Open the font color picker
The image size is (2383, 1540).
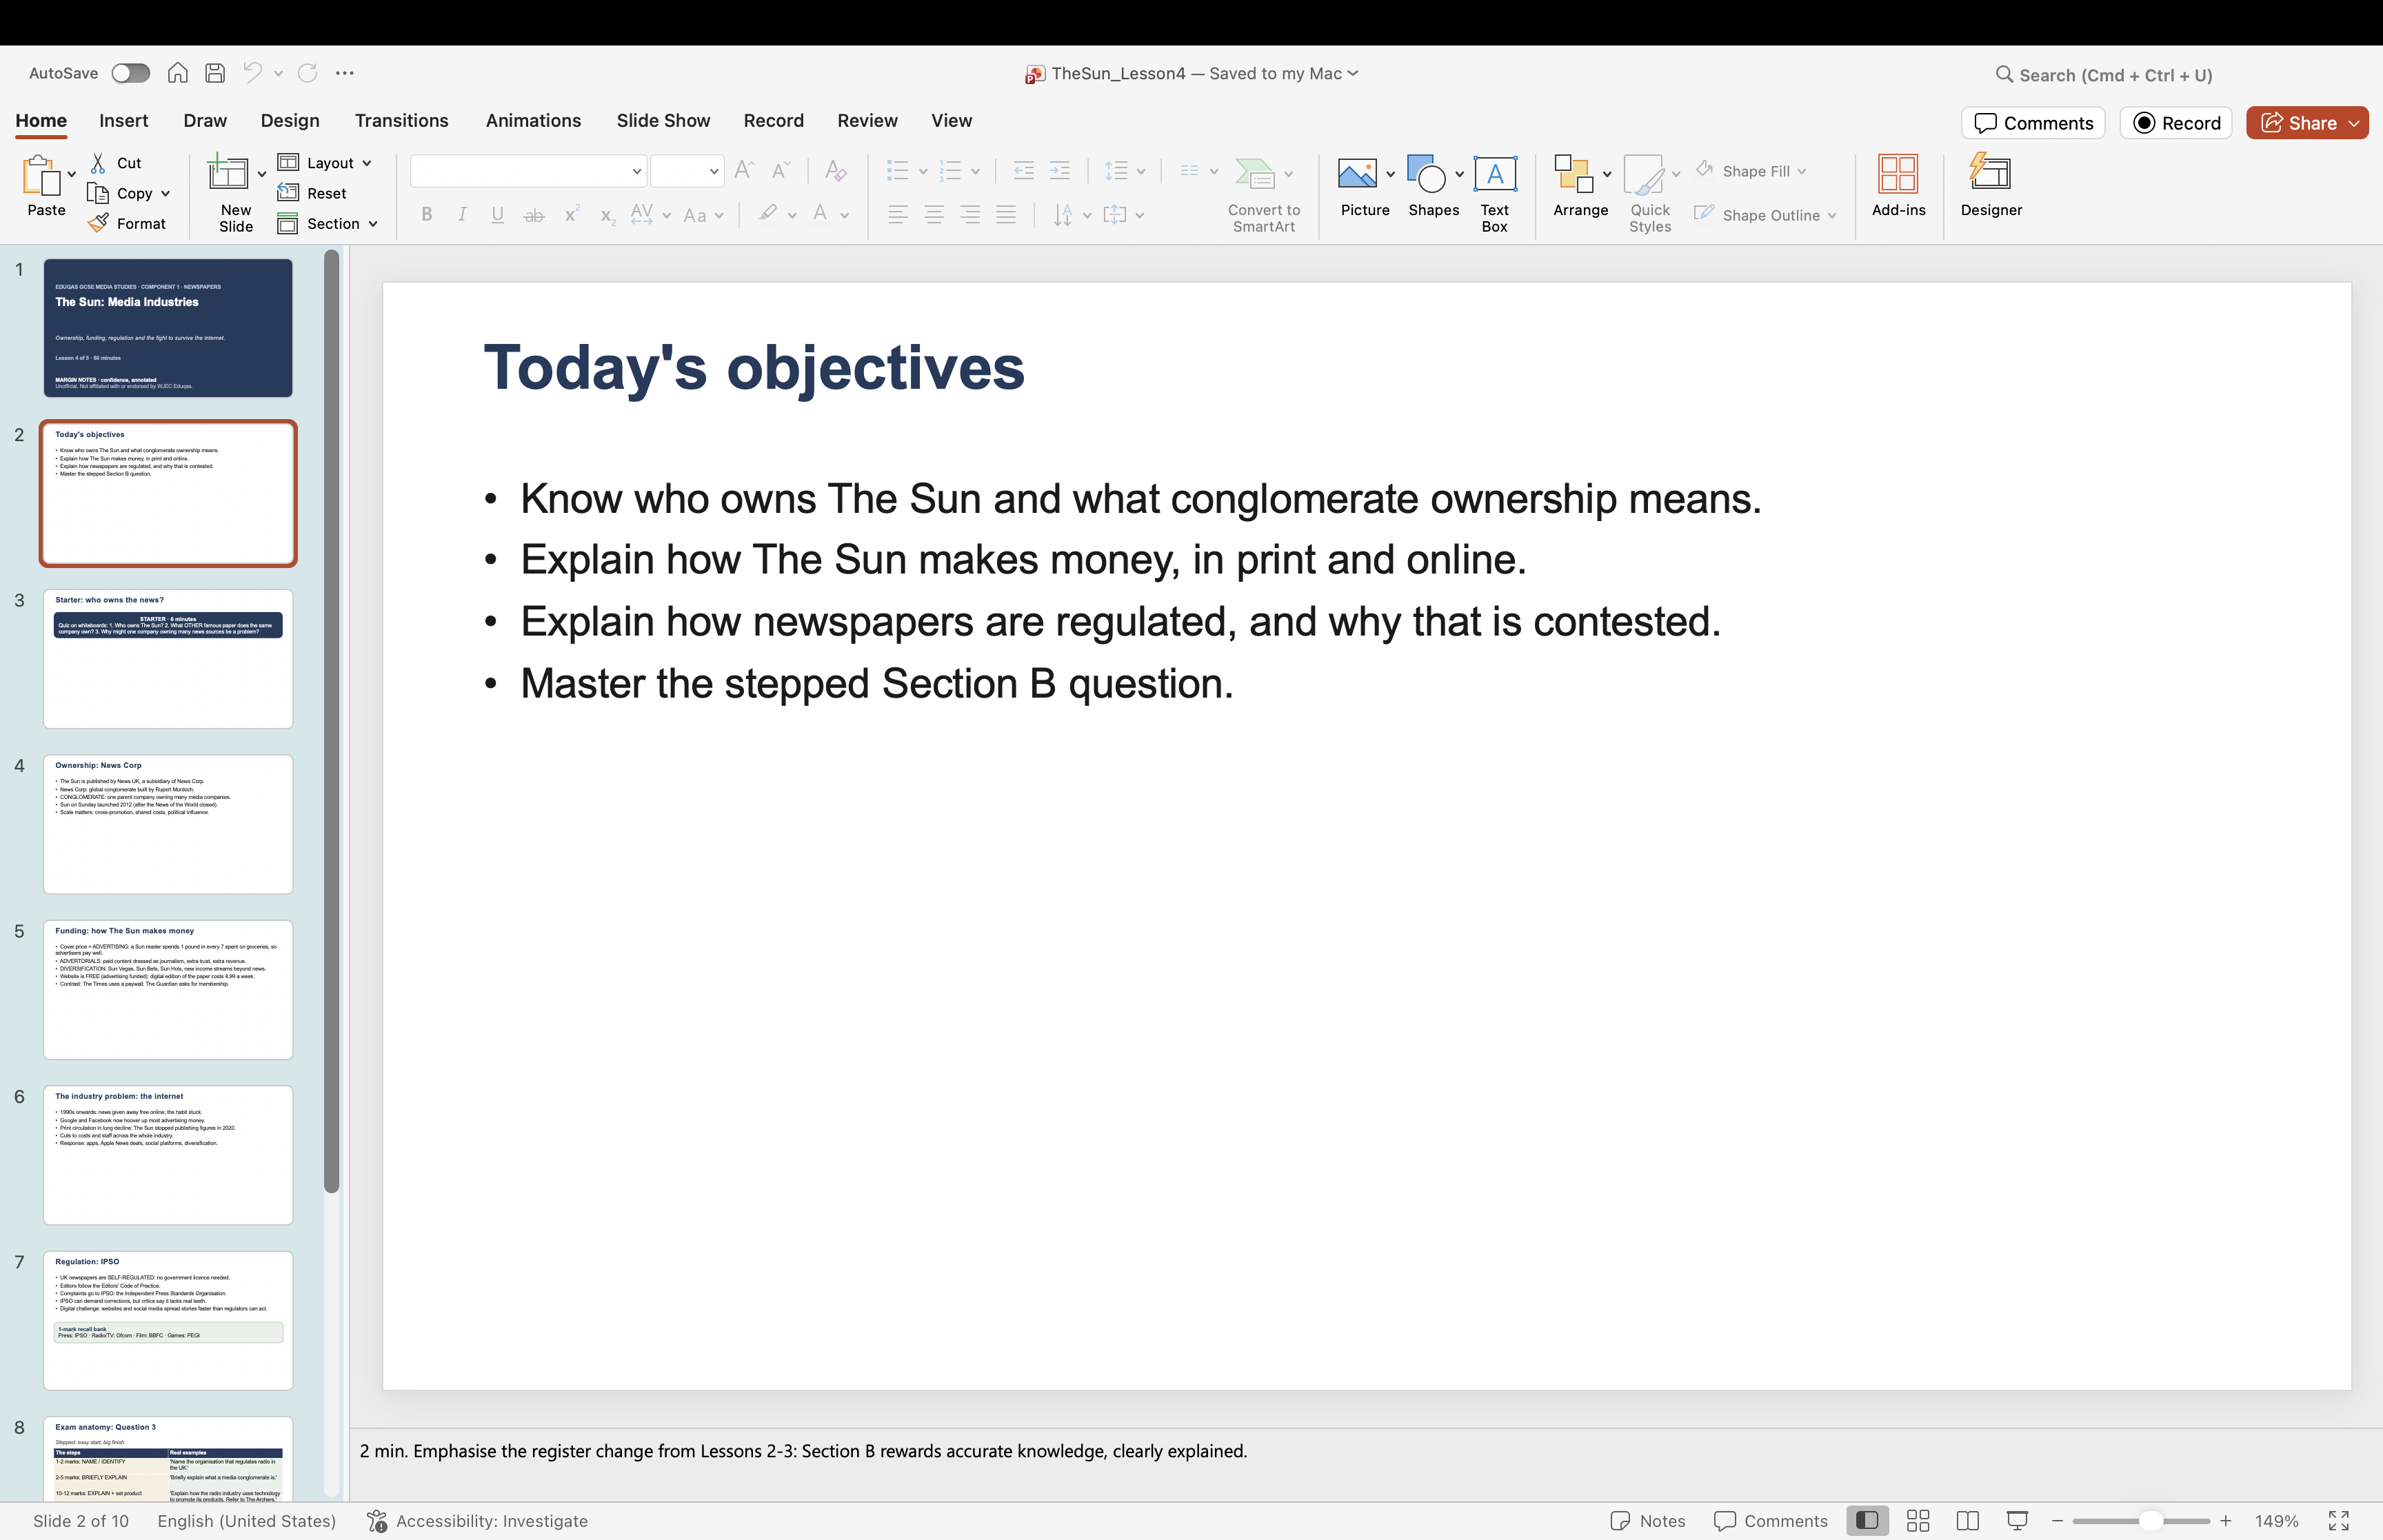[820, 214]
